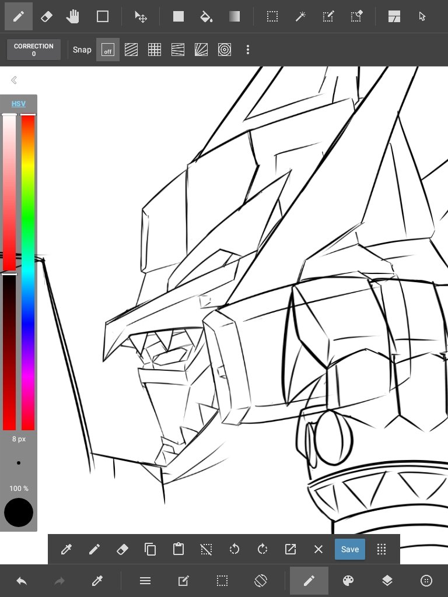This screenshot has height=597, width=448.
Task: Close the shortcut bar with X
Action: pos(318,549)
